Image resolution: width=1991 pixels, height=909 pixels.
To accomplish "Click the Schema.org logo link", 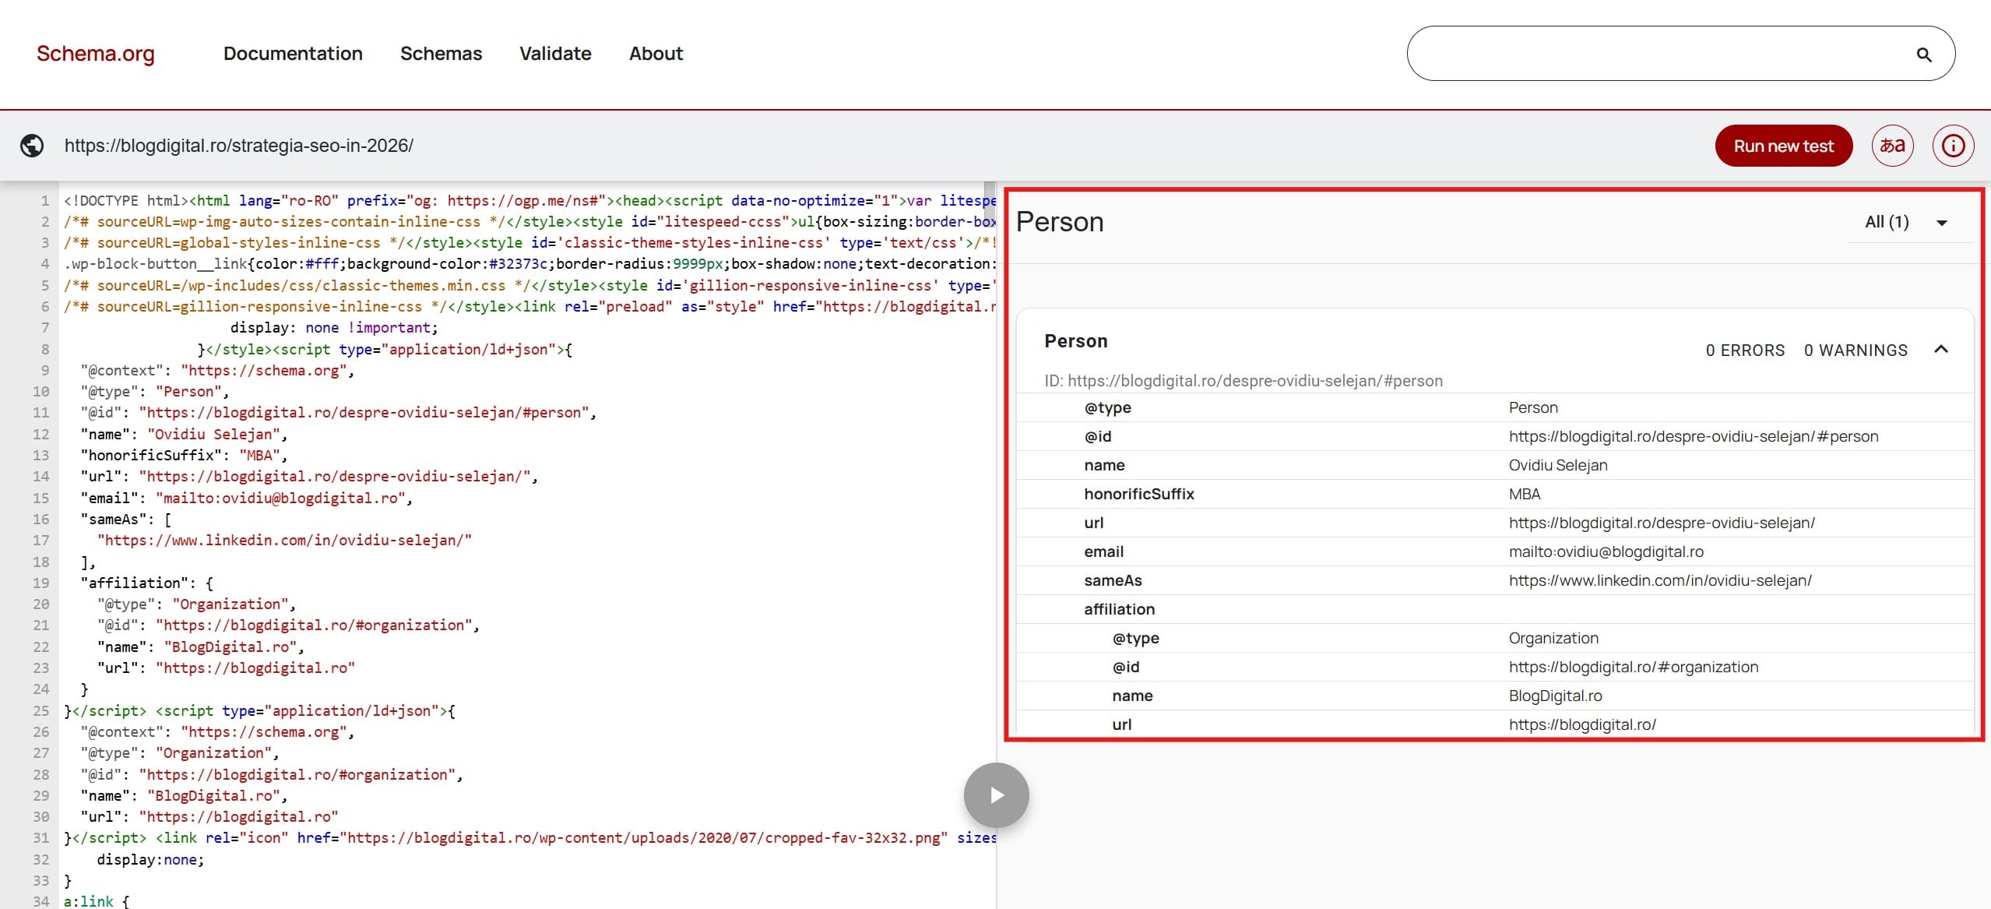I will tap(96, 54).
